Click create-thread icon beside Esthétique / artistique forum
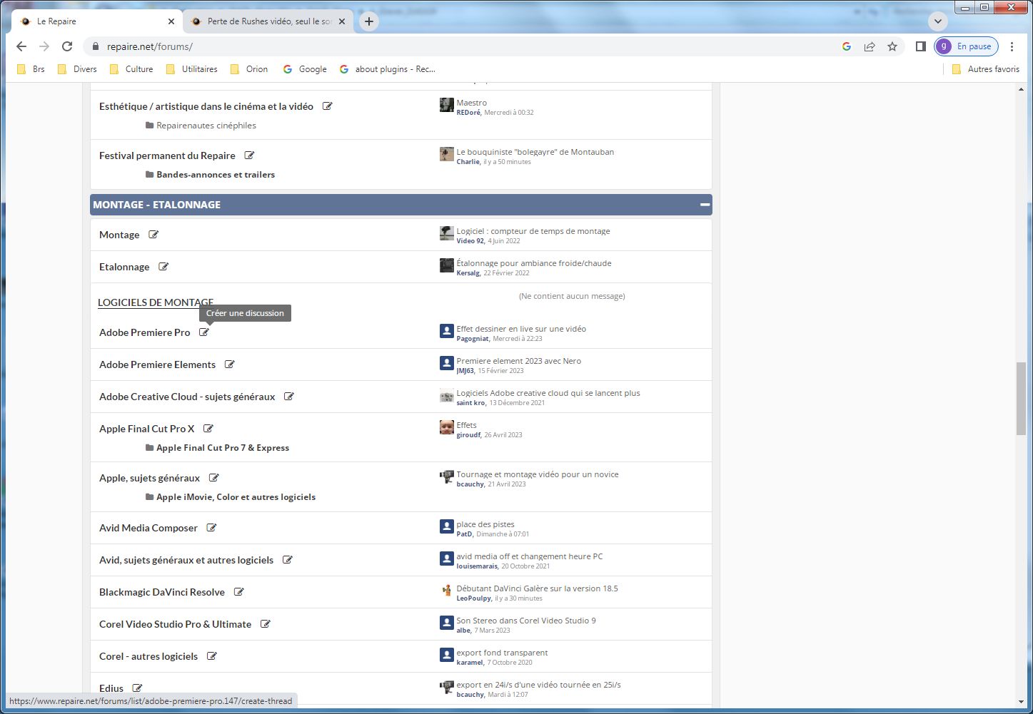Image resolution: width=1033 pixels, height=714 pixels. (x=328, y=106)
